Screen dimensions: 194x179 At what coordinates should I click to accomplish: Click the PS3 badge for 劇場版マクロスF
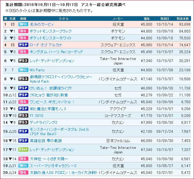point(23,79)
